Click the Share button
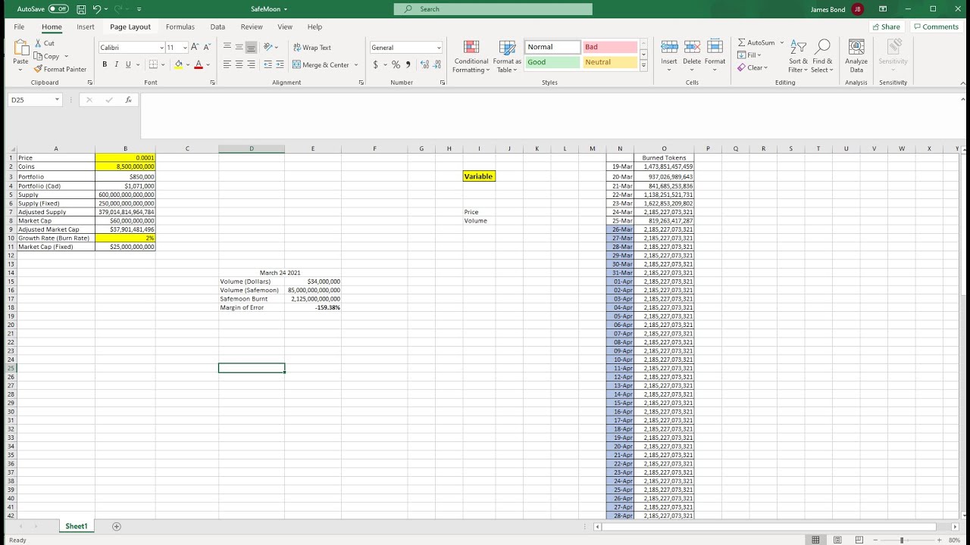 pos(886,26)
